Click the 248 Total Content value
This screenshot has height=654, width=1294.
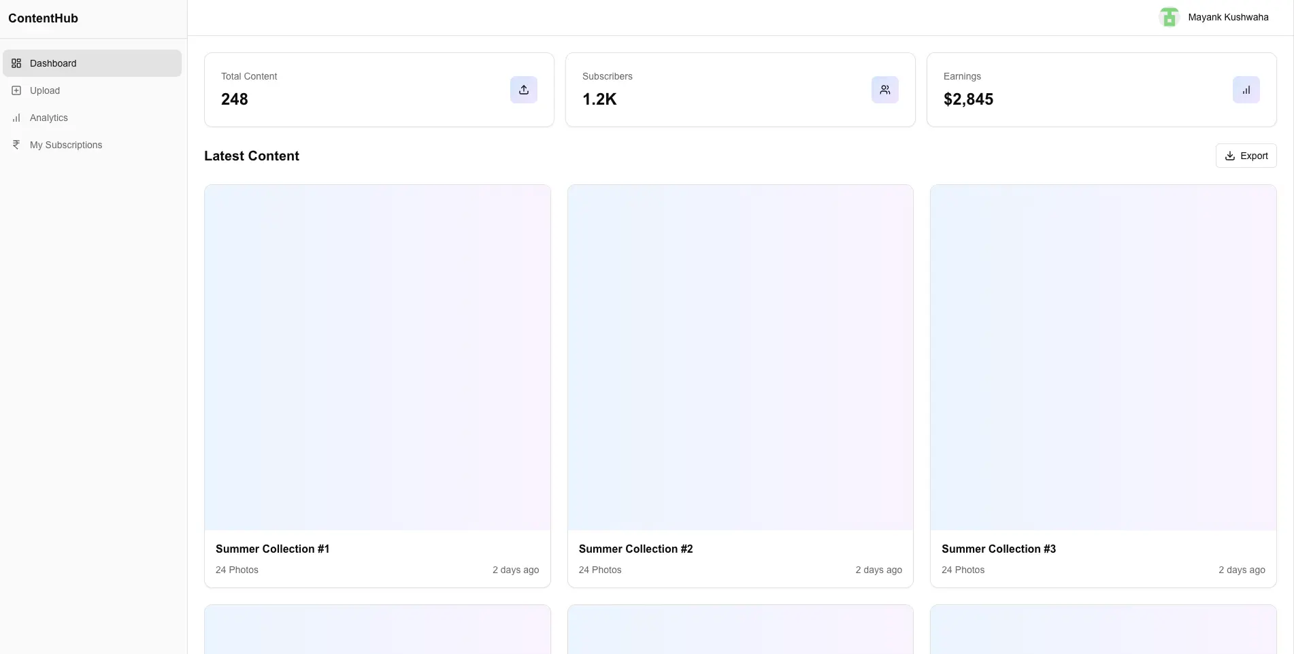(x=235, y=99)
